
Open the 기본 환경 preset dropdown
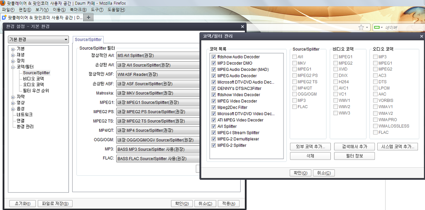(x=38, y=40)
